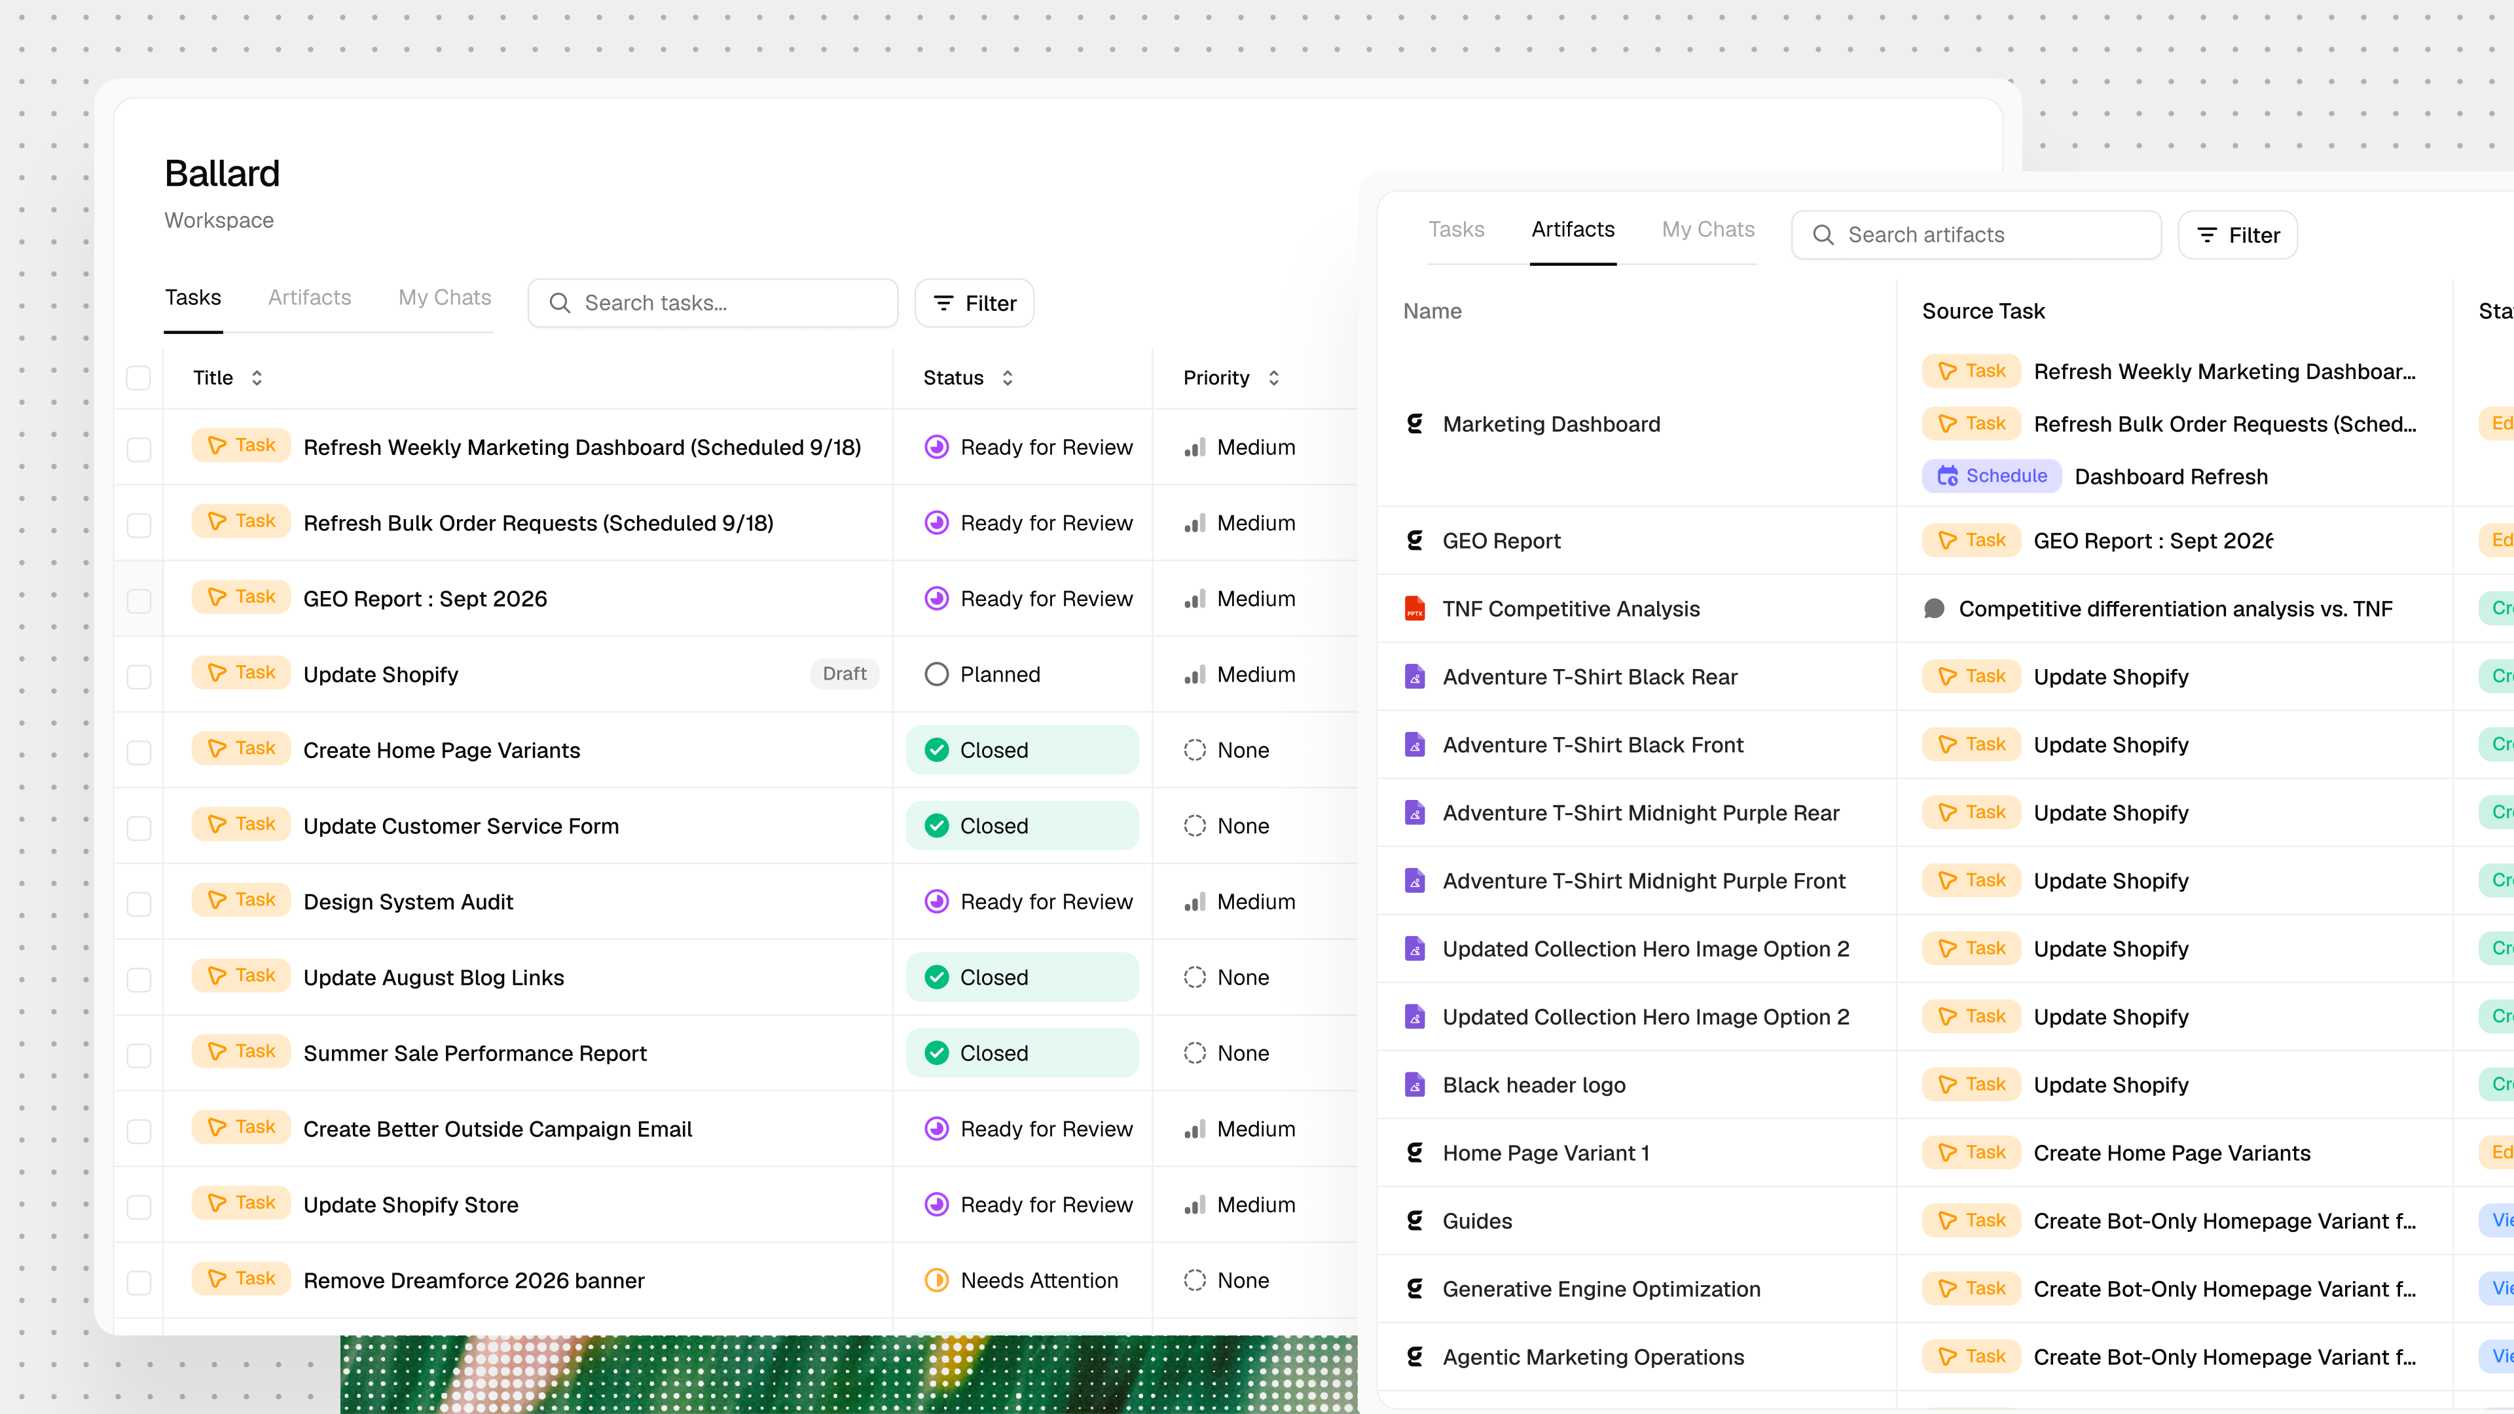Check the Design System Audit checkbox

click(139, 903)
